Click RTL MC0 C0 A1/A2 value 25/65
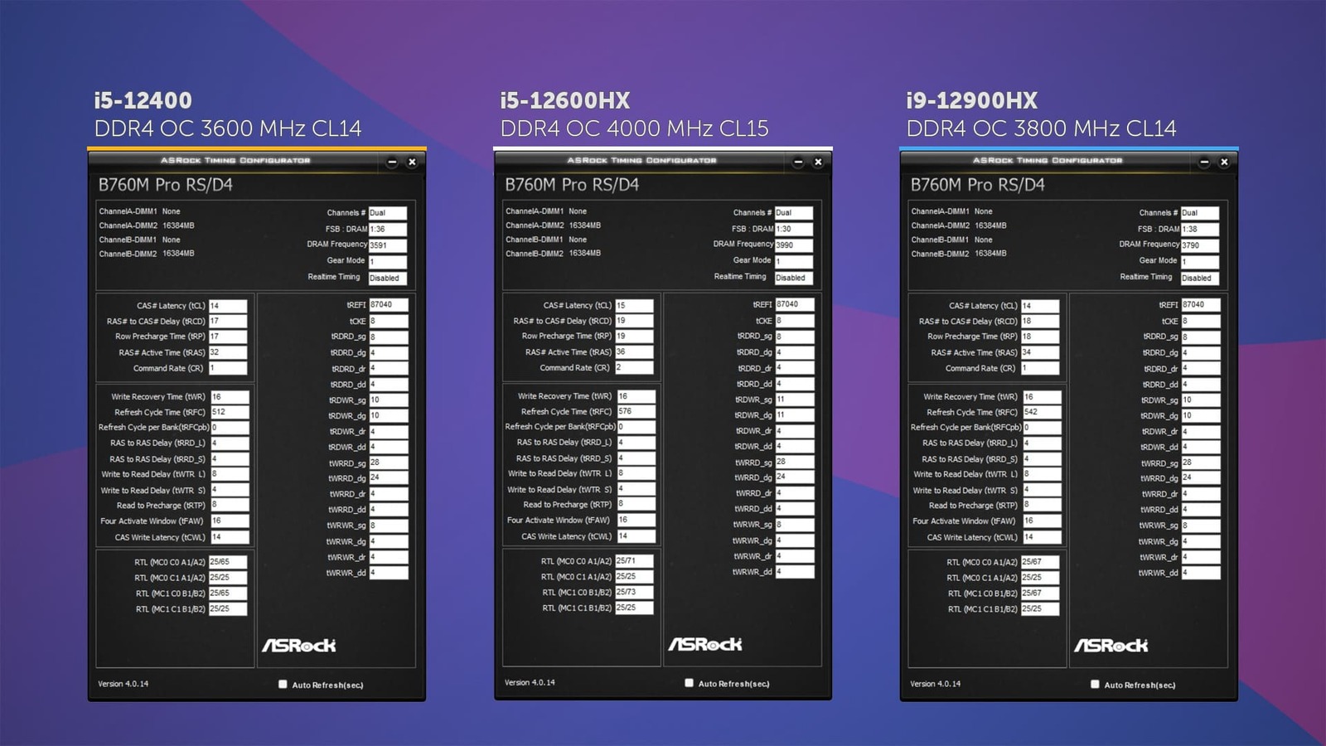1326x746 pixels. [x=228, y=562]
